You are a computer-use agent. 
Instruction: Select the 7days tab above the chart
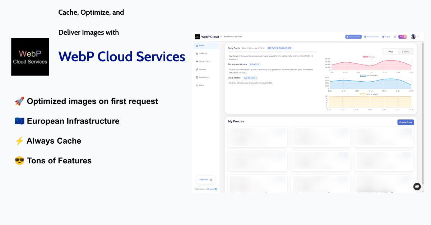tap(390, 52)
